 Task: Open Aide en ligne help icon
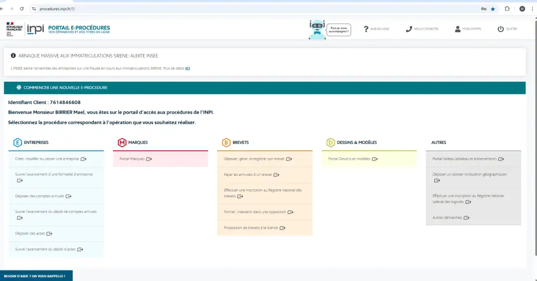pos(366,29)
